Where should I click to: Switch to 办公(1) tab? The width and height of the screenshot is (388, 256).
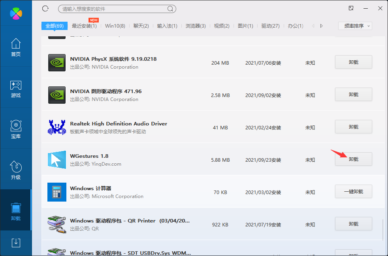pos(296,26)
